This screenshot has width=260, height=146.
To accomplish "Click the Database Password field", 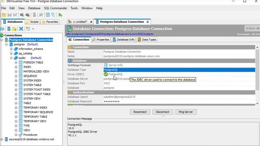I will (179, 101).
